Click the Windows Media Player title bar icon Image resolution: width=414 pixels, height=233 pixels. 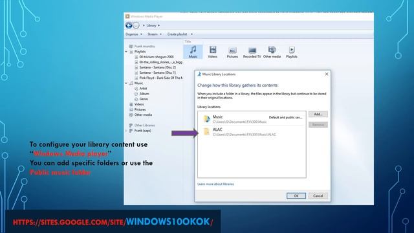click(x=127, y=16)
